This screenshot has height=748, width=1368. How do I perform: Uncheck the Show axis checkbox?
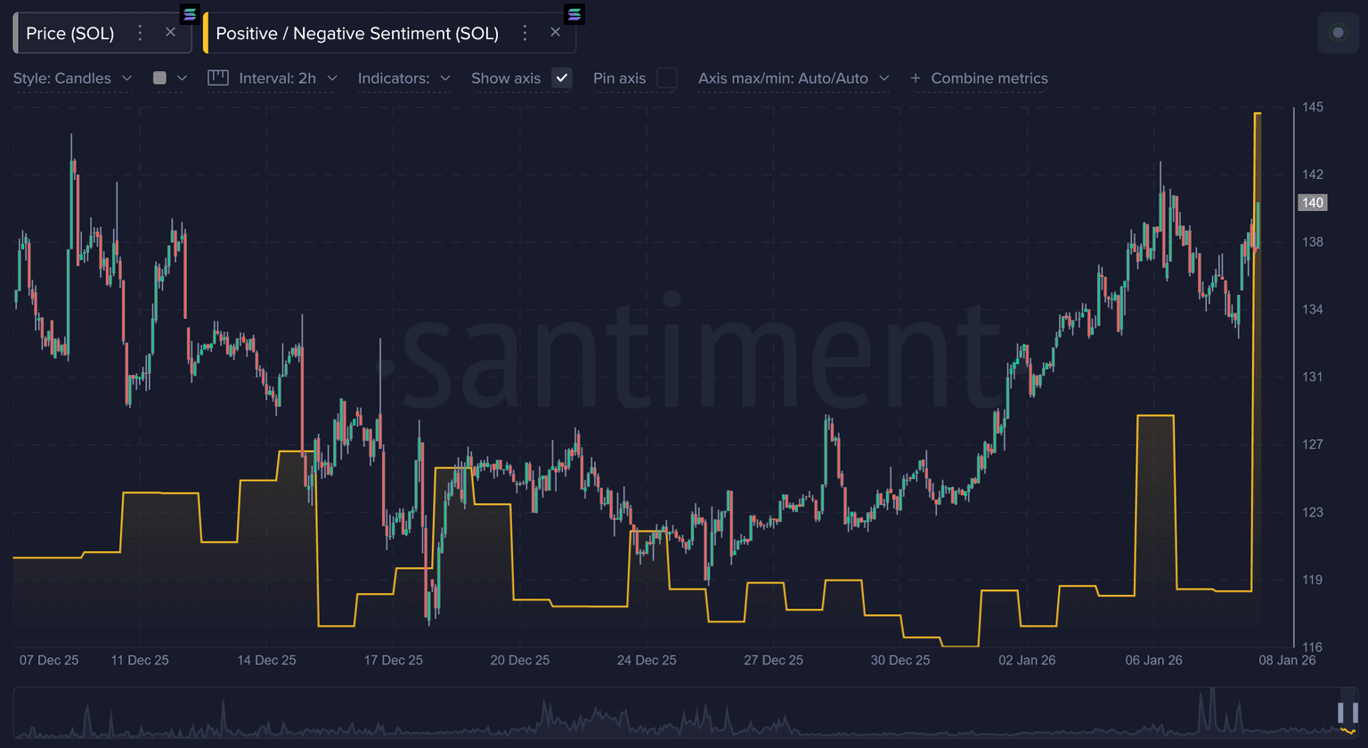click(561, 78)
